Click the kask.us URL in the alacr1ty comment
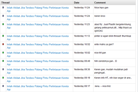Screen dimensions: 138x92 113,29
